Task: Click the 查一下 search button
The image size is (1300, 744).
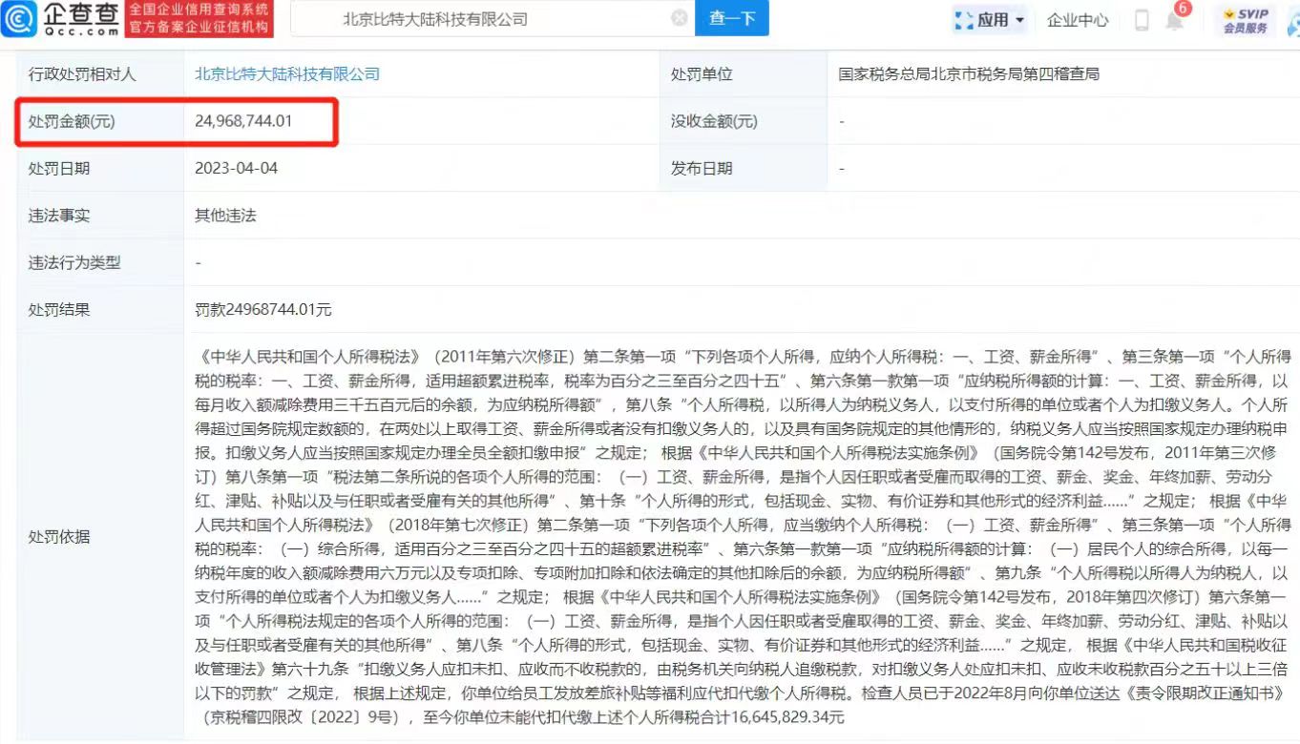Action: tap(732, 18)
